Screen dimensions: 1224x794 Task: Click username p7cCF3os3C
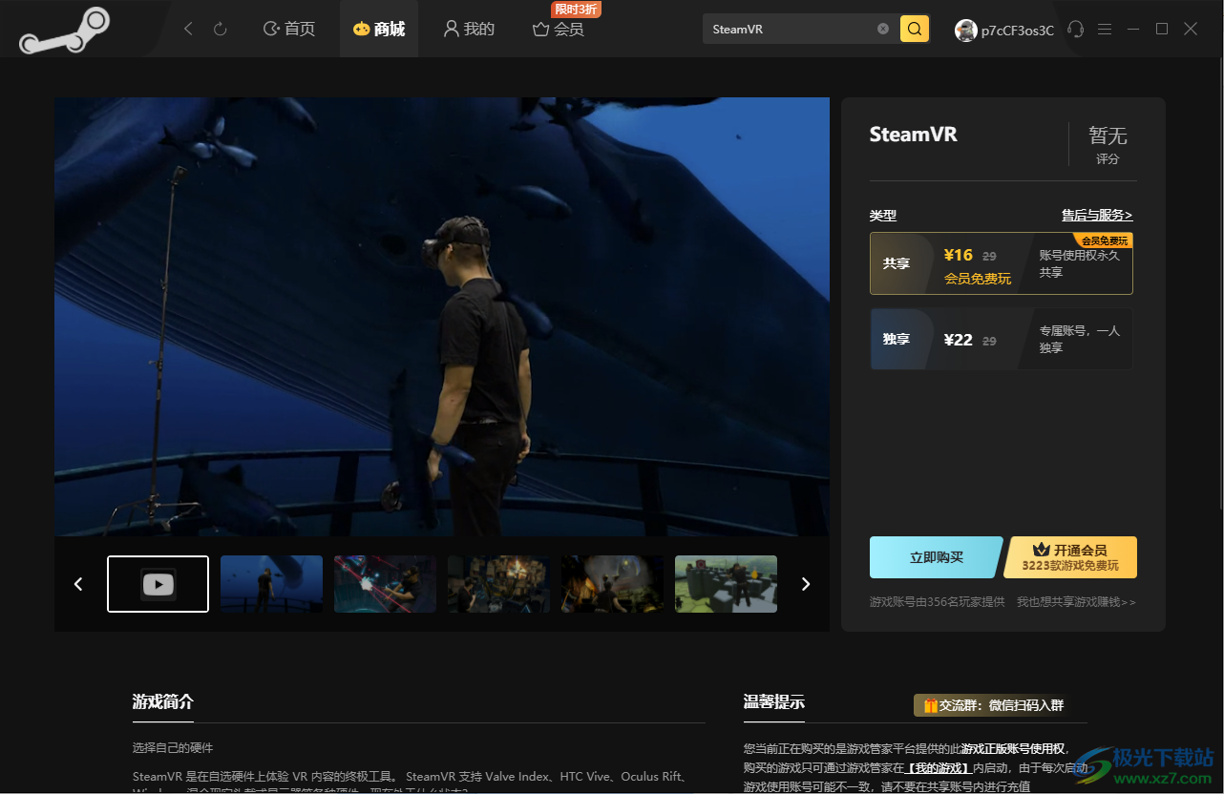1018,30
